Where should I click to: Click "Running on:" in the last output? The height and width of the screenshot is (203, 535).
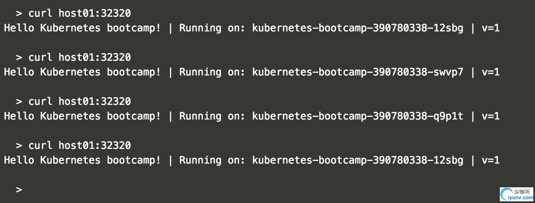tap(212, 160)
